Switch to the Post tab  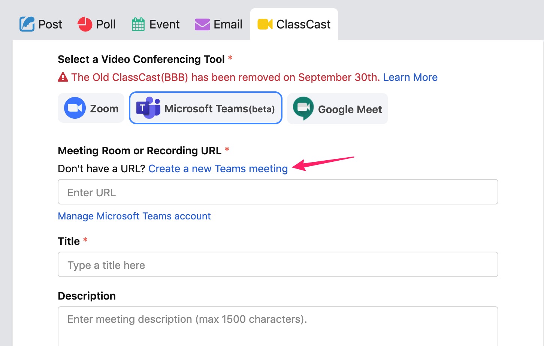pyautogui.click(x=41, y=24)
